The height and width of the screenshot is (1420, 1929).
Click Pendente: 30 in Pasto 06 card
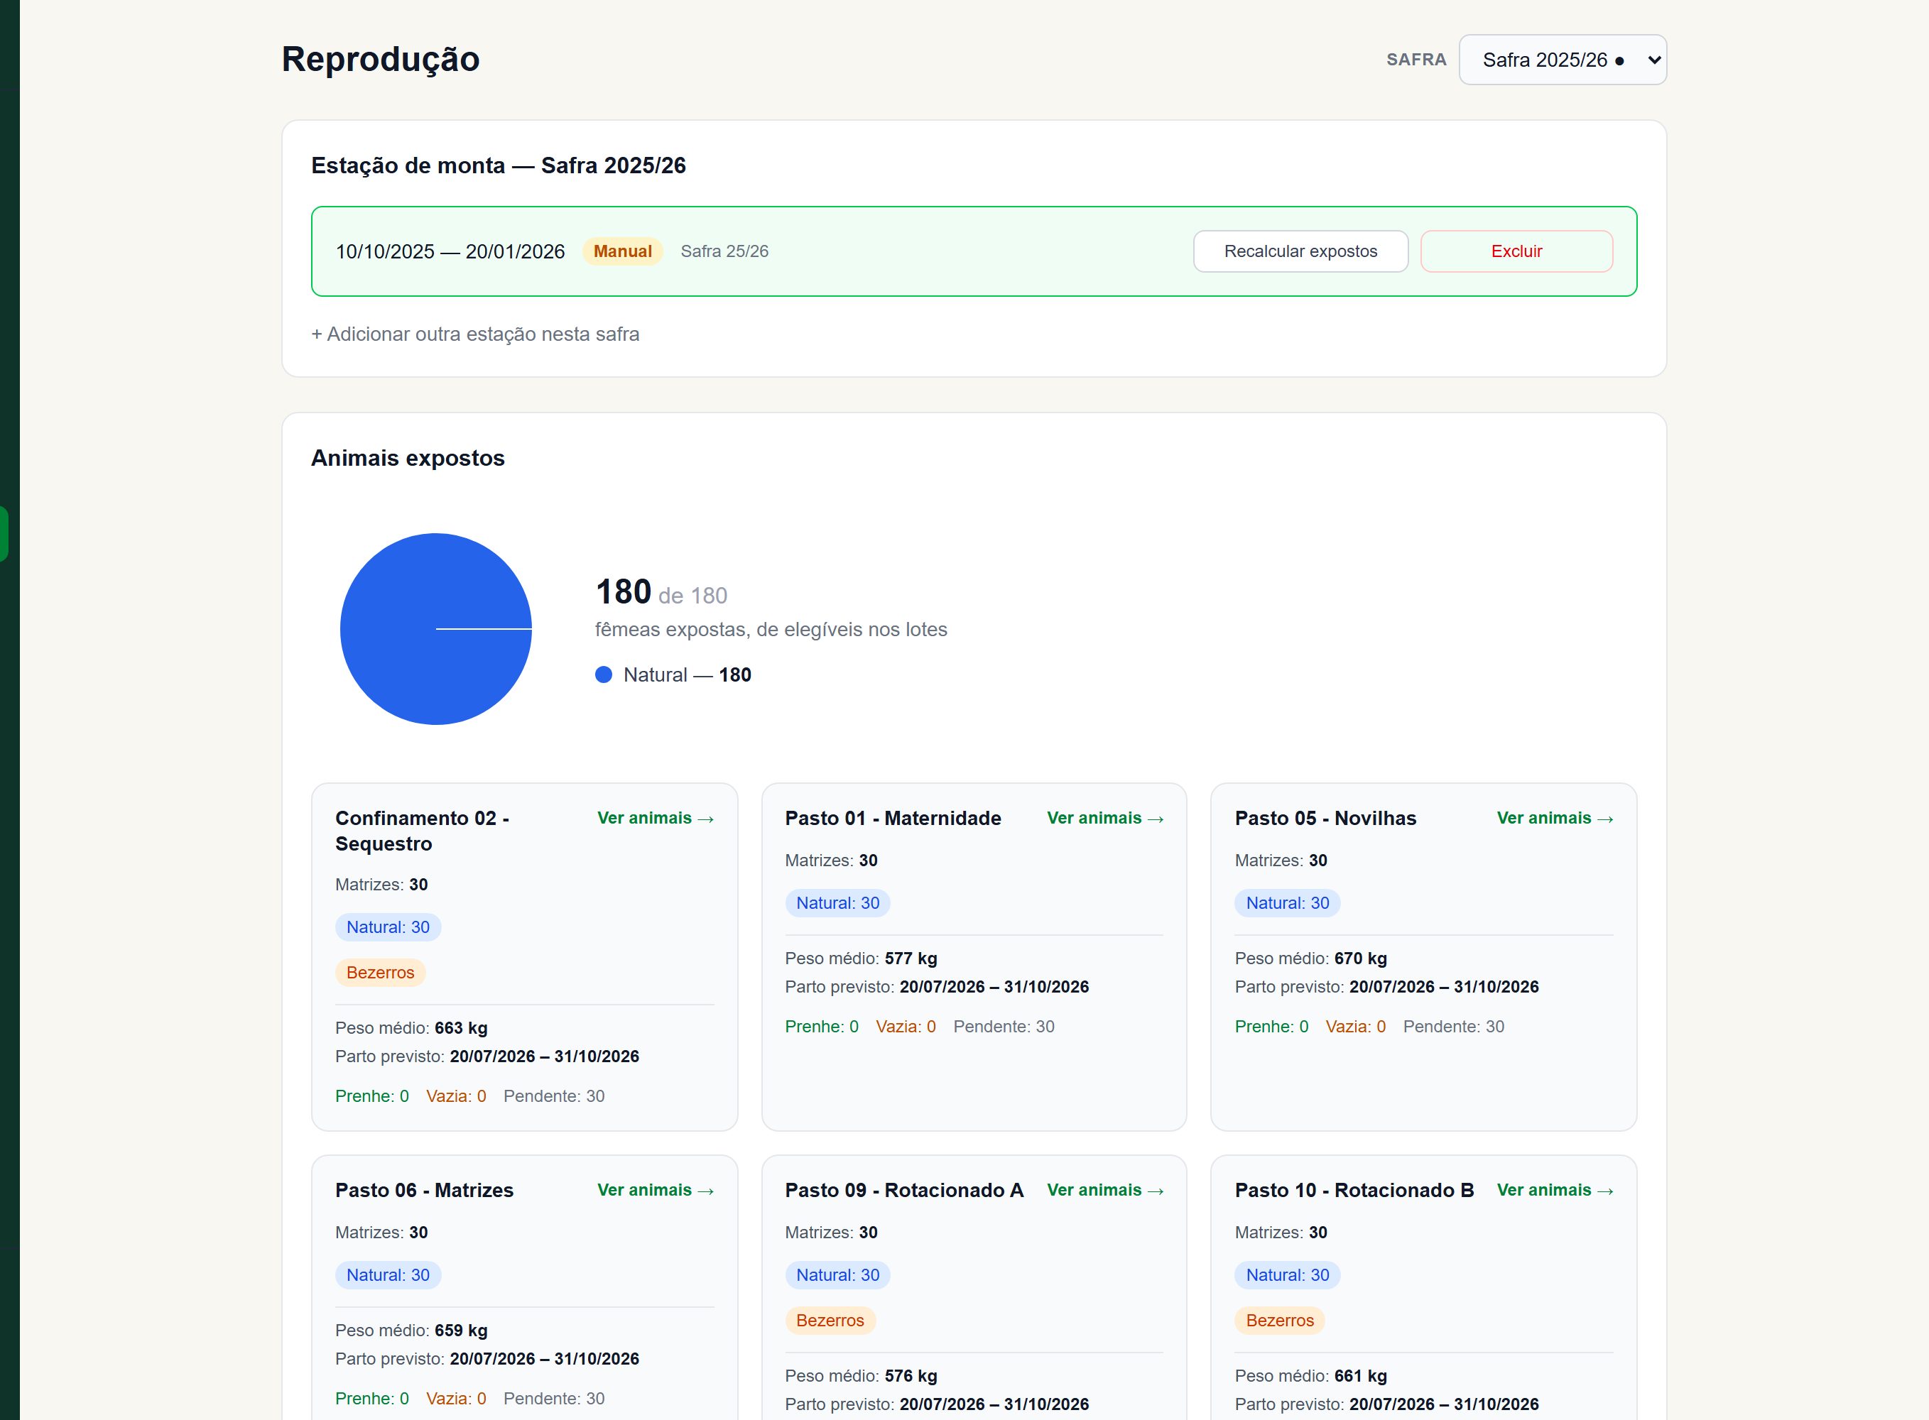click(x=553, y=1399)
